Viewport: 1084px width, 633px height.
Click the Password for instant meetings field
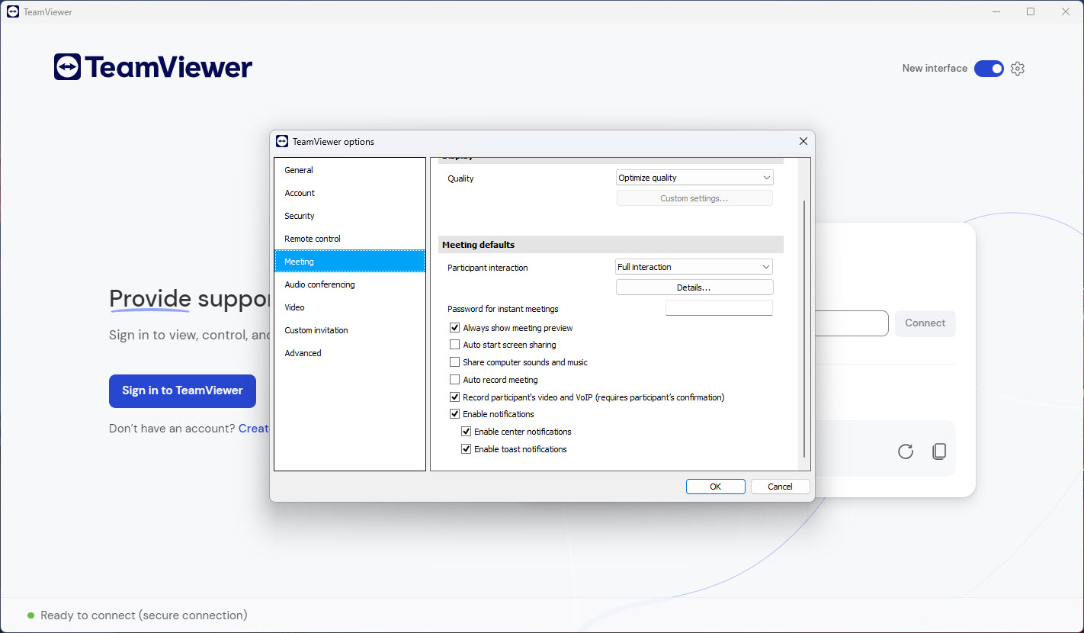point(719,308)
